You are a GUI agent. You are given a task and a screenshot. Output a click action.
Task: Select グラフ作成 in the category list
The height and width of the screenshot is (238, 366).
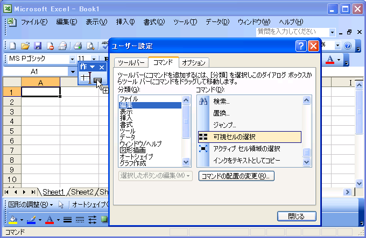pos(150,163)
